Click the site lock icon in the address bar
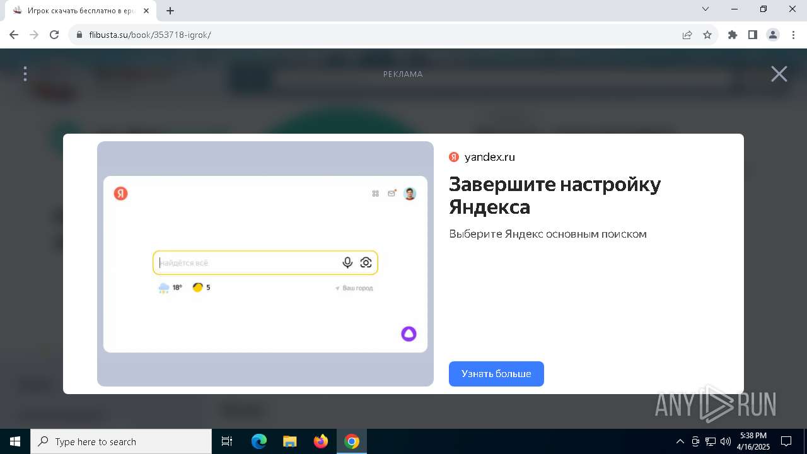The height and width of the screenshot is (454, 807). point(79,35)
